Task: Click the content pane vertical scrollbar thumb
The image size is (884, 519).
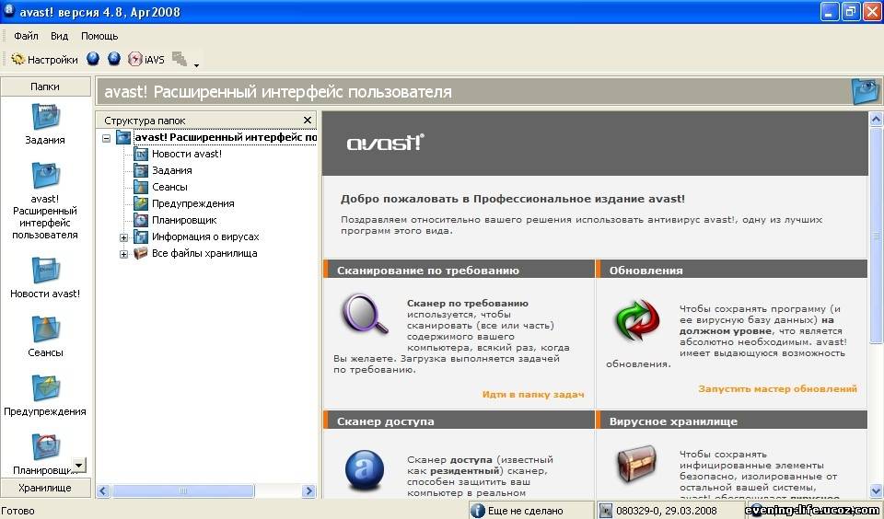Action: pyautogui.click(x=876, y=235)
